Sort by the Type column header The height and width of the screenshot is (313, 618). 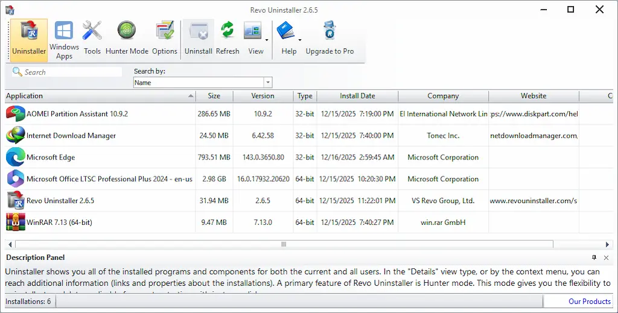point(305,96)
